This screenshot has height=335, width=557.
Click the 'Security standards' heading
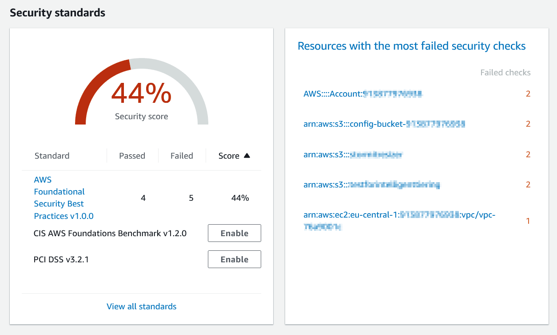[x=58, y=12]
